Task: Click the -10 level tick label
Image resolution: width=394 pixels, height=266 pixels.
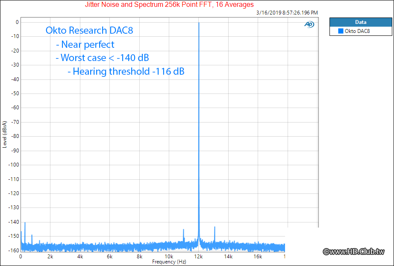Action: (15, 36)
